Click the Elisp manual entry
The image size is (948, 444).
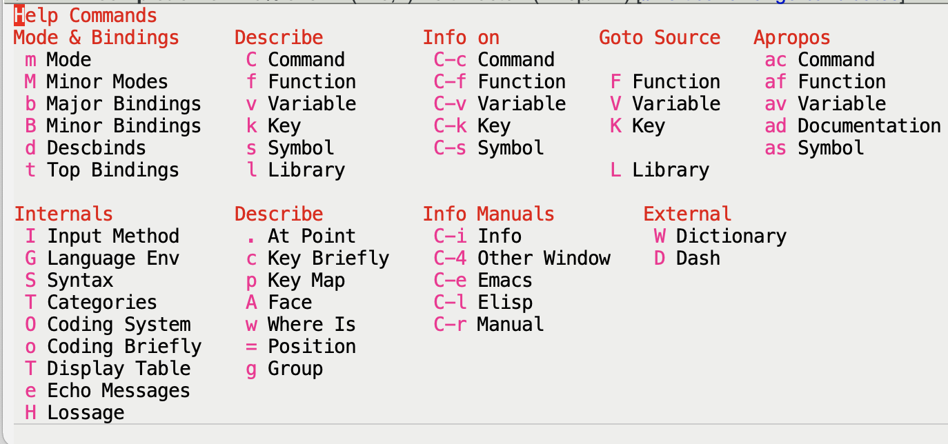click(505, 303)
